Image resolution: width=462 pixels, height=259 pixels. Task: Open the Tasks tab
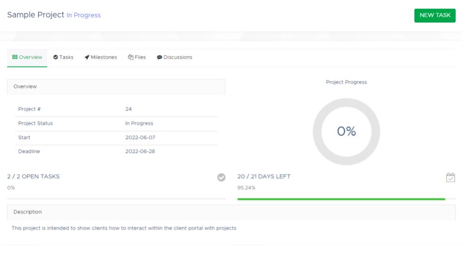click(x=64, y=57)
